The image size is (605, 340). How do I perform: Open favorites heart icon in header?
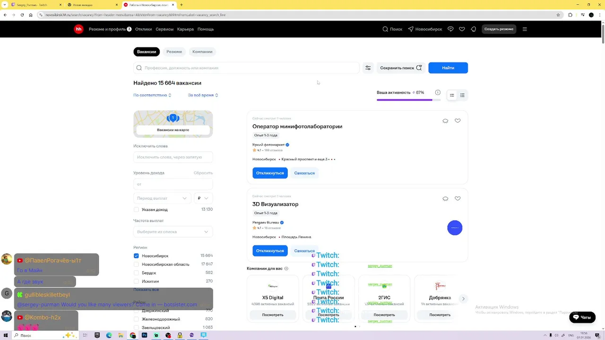(462, 29)
